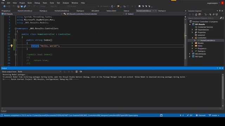Collapse the Controllers folder
Screen dimensions: 225x126
pos(192,38)
